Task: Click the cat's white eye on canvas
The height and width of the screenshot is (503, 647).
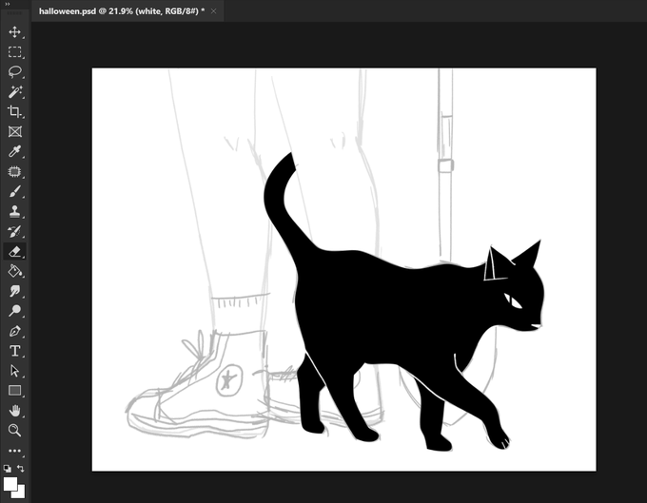Action: tap(513, 301)
